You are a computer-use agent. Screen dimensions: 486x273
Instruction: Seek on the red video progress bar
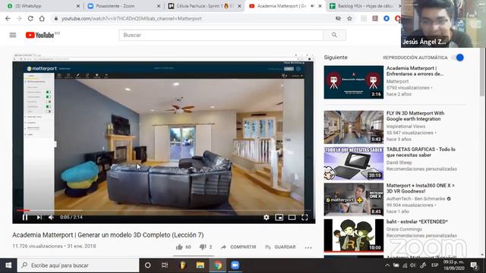tap(163, 210)
